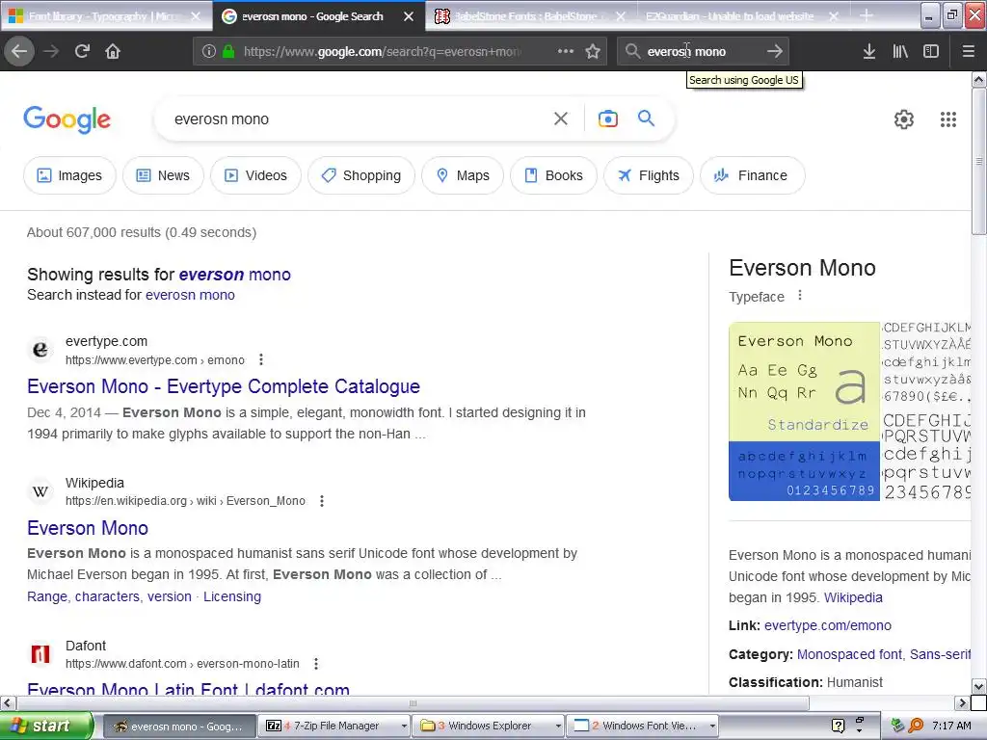Open Google settings gear icon
The image size is (987, 740).
[904, 119]
